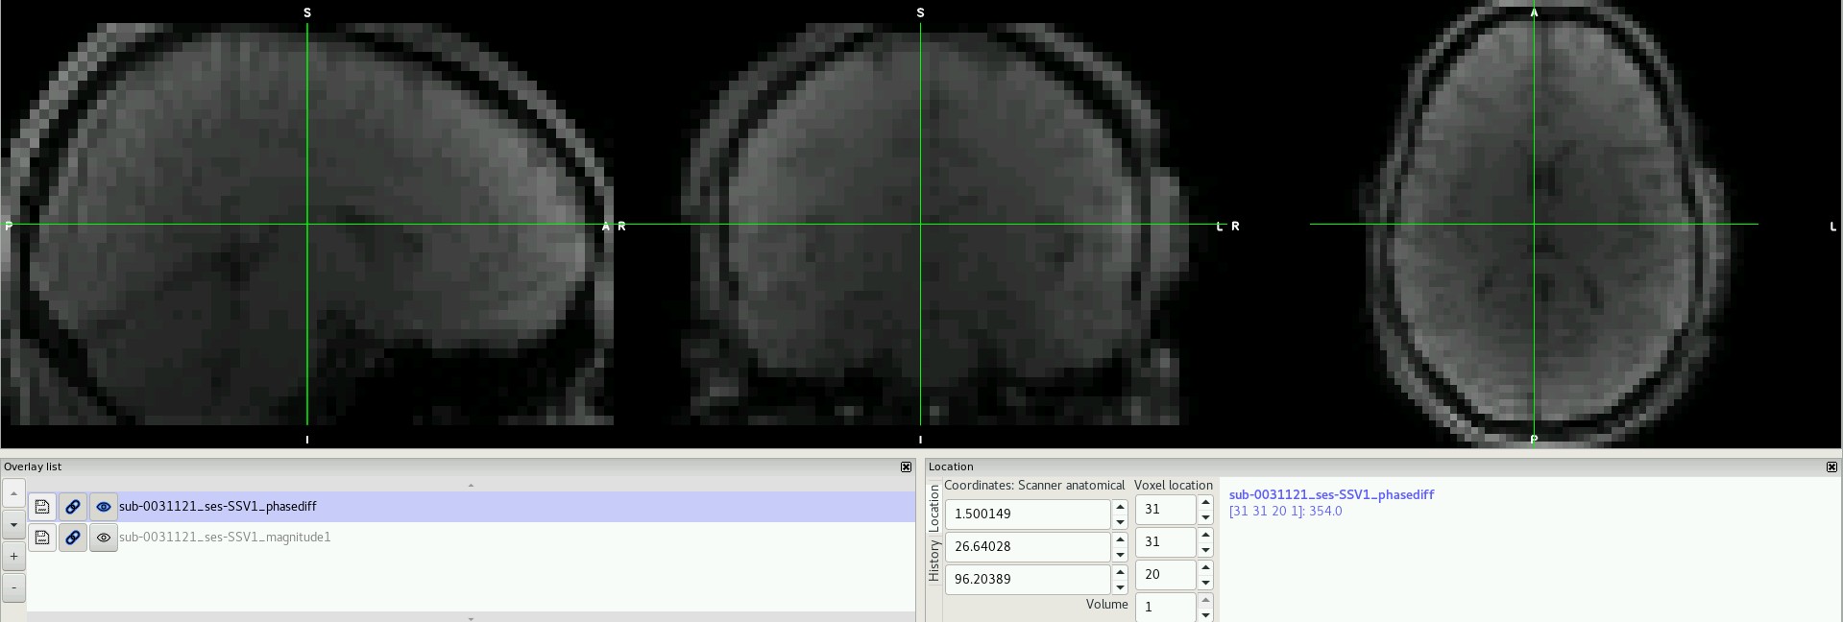Viewport: 1843px width, 622px height.
Task: Decrease the 1.500149 coordinate with its down arrow
Action: coord(1120,522)
